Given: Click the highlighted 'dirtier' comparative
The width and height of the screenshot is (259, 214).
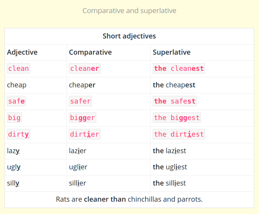Looking at the screenshot, I should tap(85, 134).
